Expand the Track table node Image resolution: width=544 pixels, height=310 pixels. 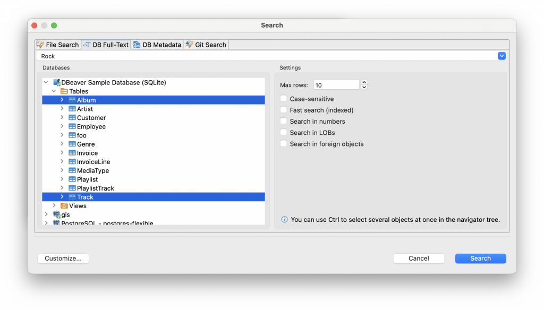[x=62, y=197]
